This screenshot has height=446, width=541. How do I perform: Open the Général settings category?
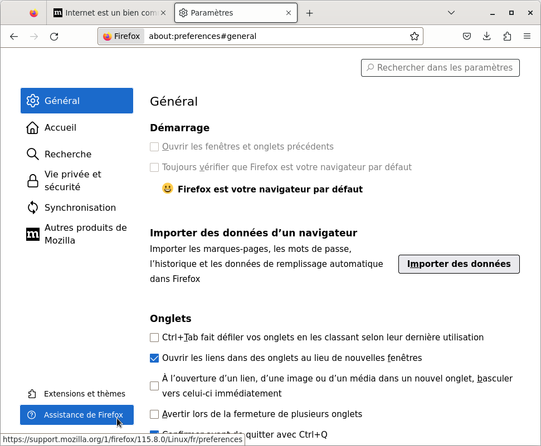tap(76, 101)
